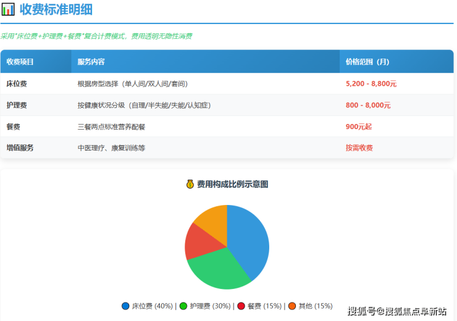
Task: Click the 800 - 8,000元 nursing price
Action: (368, 105)
